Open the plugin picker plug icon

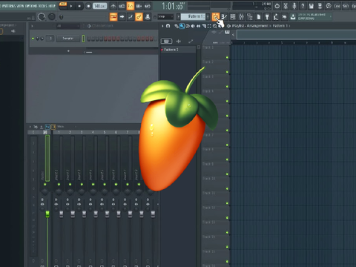pos(267,17)
